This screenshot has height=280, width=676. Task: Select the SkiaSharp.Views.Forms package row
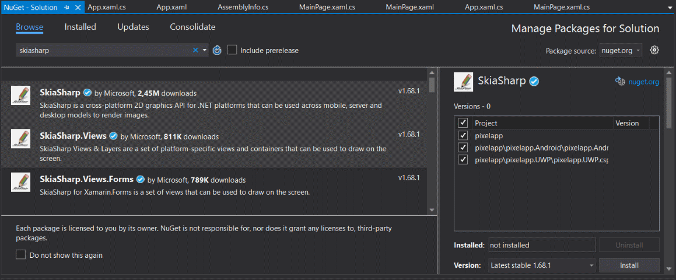(214, 190)
